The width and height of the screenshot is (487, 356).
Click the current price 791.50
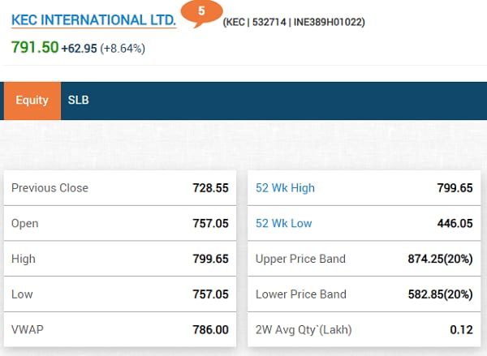pyautogui.click(x=35, y=48)
